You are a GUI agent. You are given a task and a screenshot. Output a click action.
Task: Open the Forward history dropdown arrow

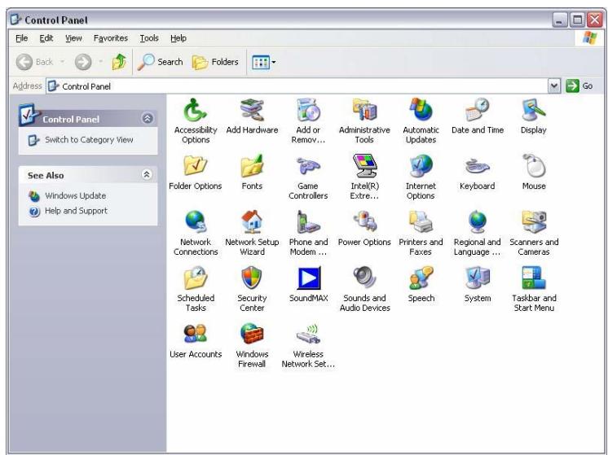pyautogui.click(x=100, y=62)
